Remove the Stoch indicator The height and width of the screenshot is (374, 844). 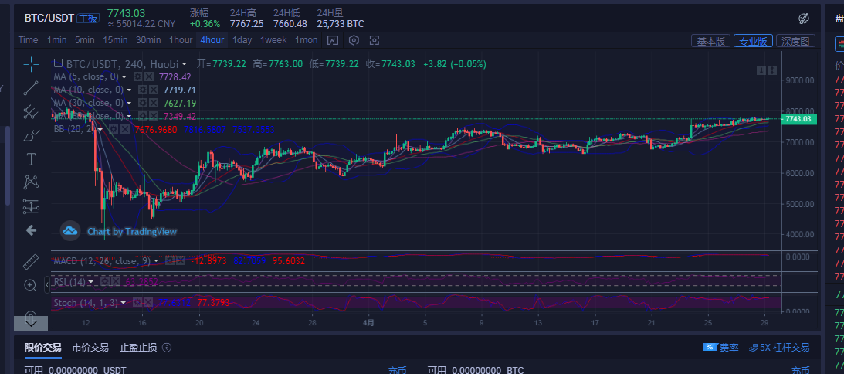point(148,303)
